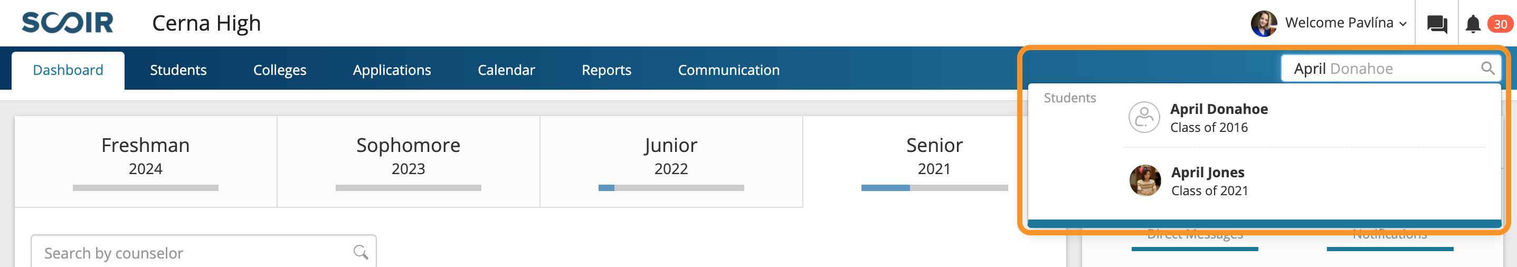This screenshot has width=1517, height=267.
Task: Open the Reports section
Action: click(x=606, y=70)
